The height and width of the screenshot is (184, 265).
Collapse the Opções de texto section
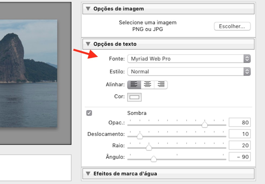[x=88, y=44]
